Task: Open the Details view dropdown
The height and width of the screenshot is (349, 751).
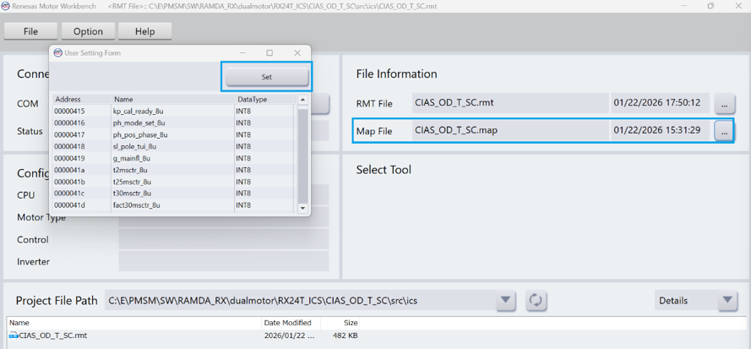Action: [727, 301]
